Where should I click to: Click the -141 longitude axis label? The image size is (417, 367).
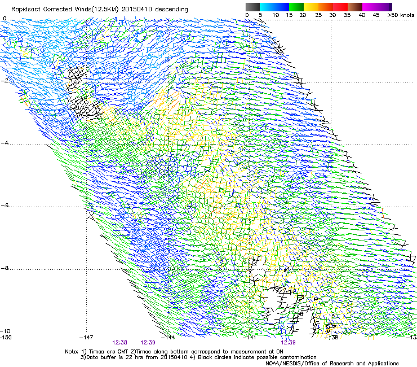[250, 337]
